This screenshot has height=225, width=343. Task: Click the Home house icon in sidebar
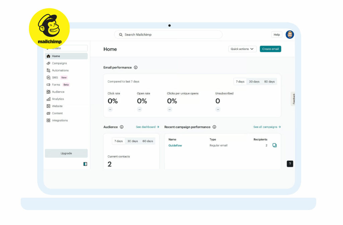[48, 56]
